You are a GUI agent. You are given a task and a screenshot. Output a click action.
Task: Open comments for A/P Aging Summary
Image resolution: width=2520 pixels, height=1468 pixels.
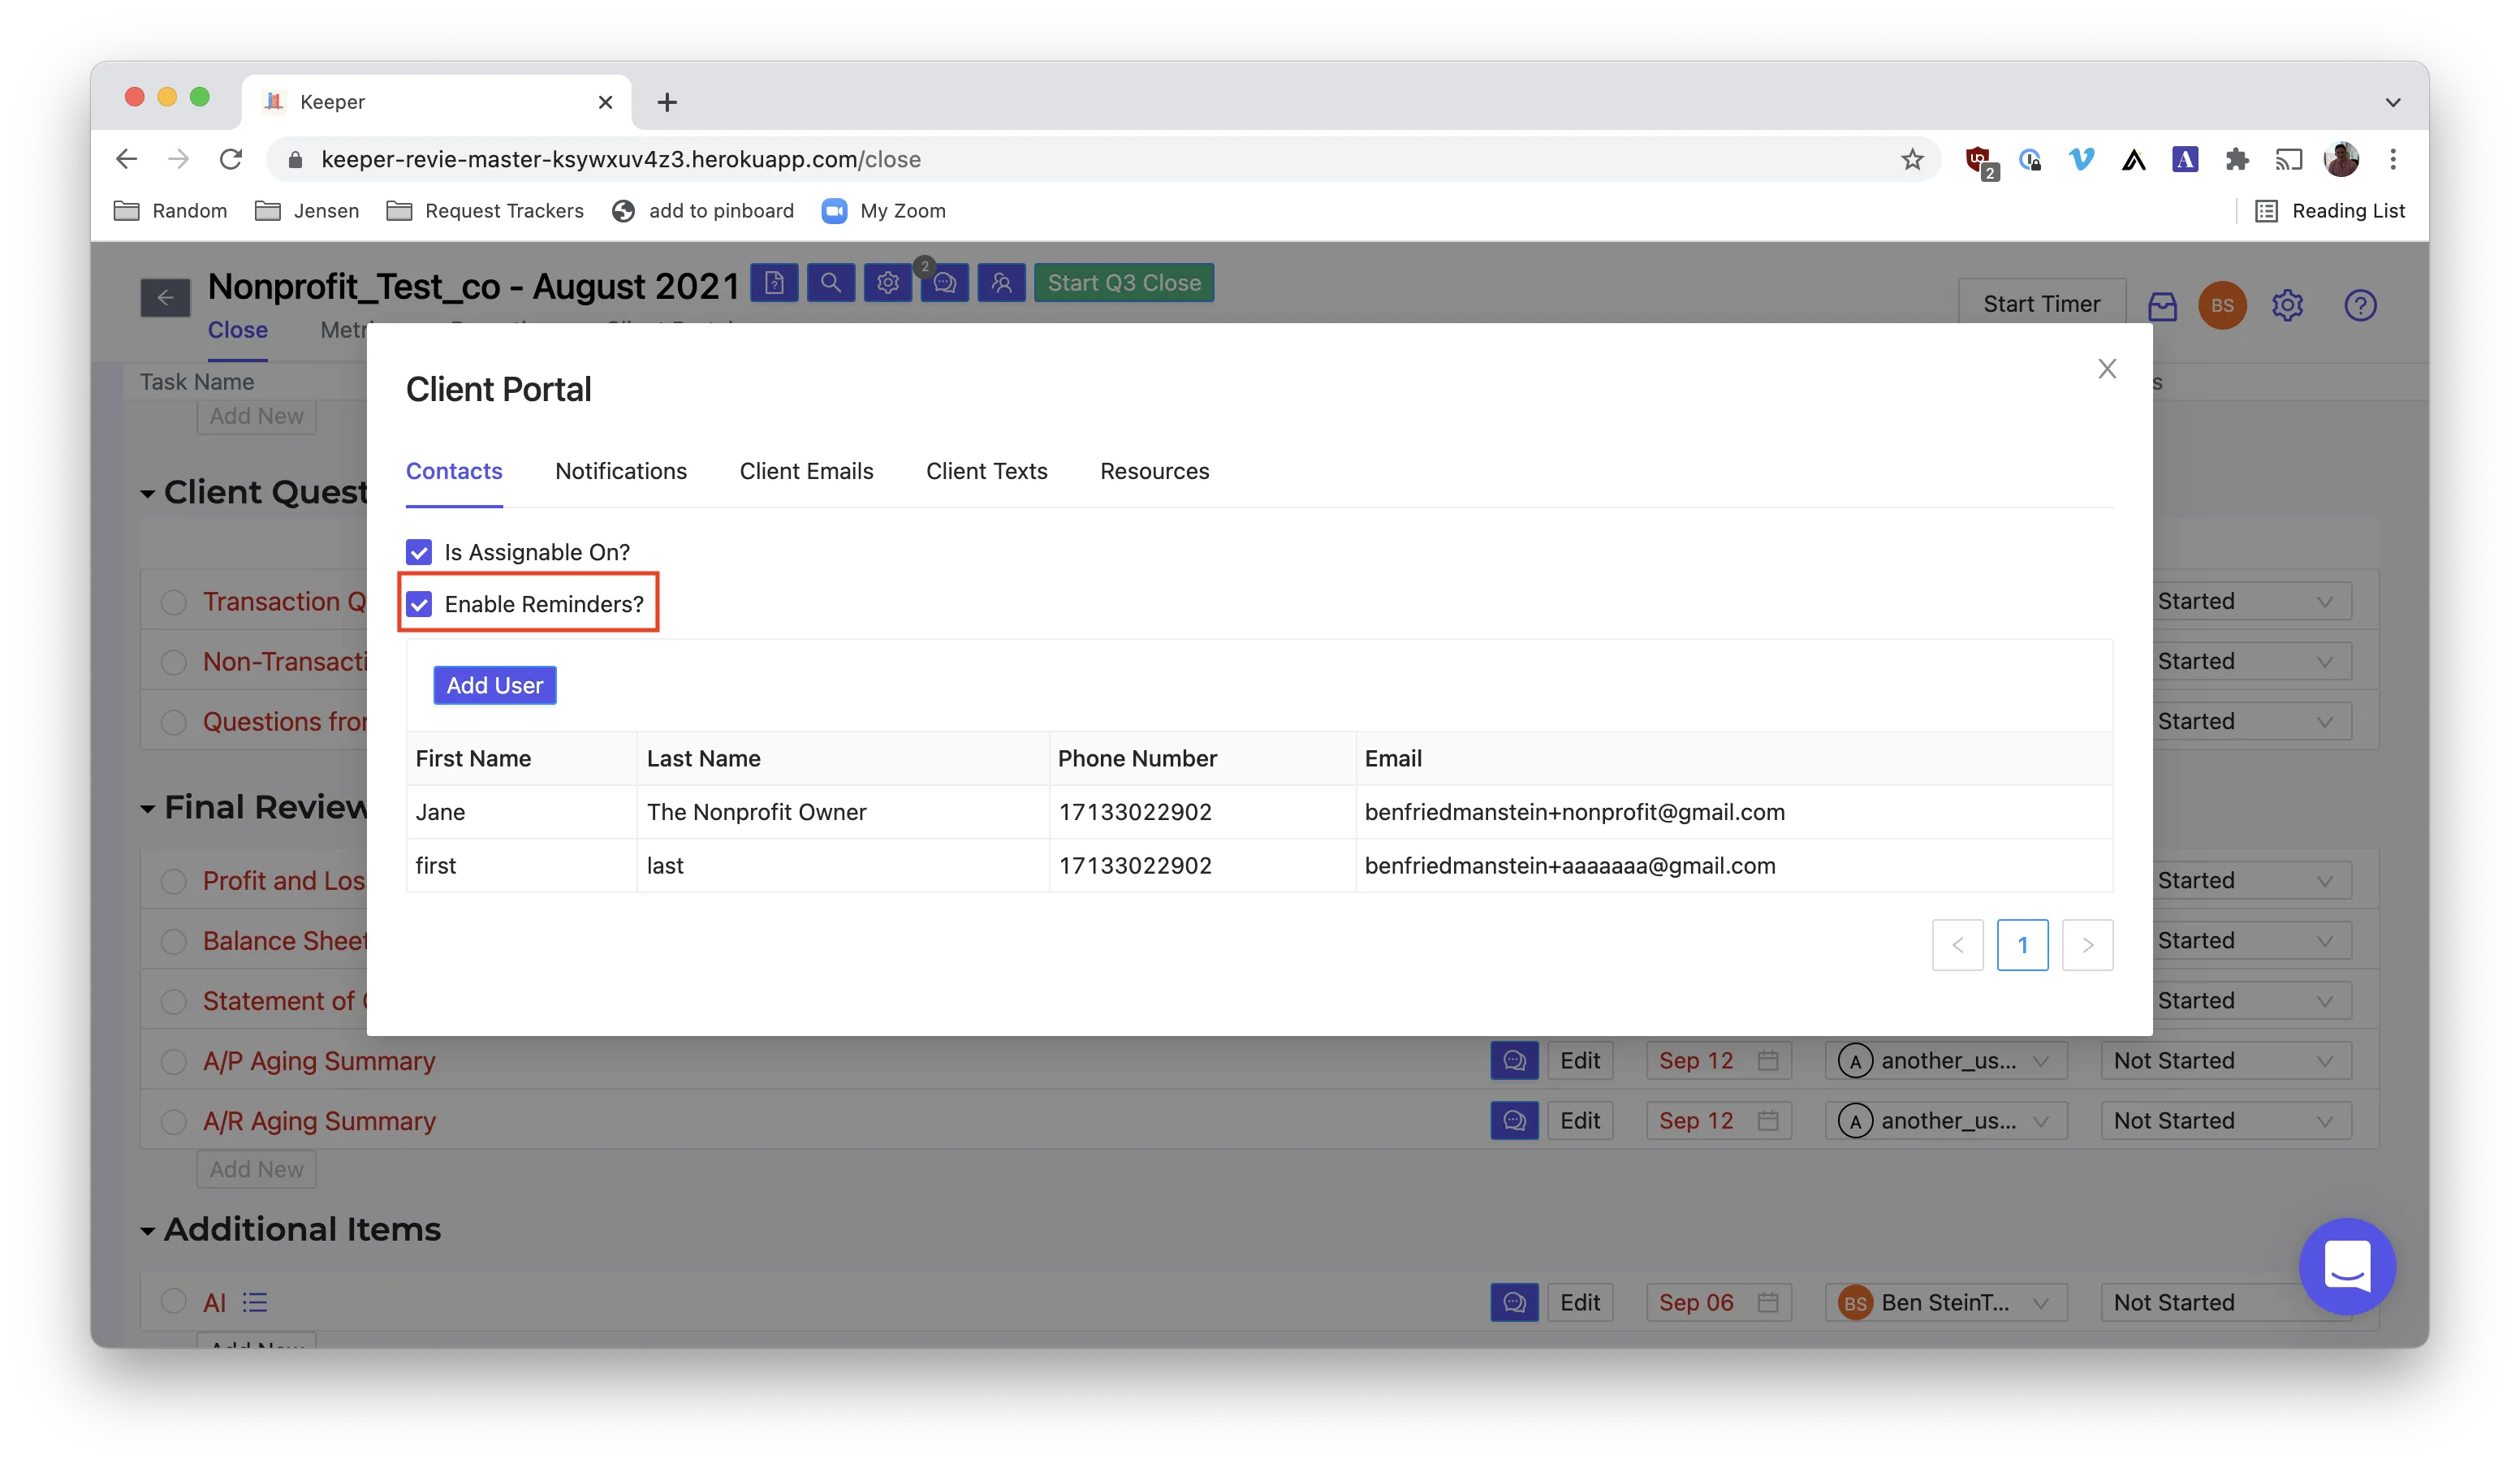point(1514,1061)
